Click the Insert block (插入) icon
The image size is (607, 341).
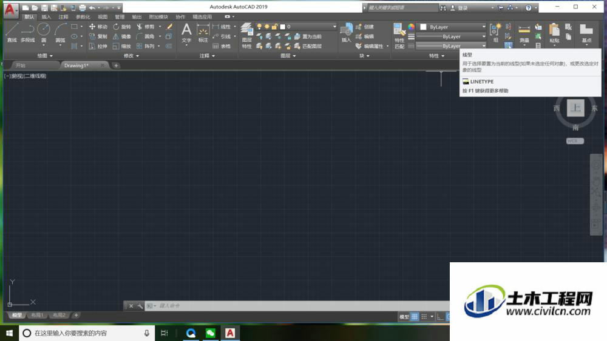point(346,33)
